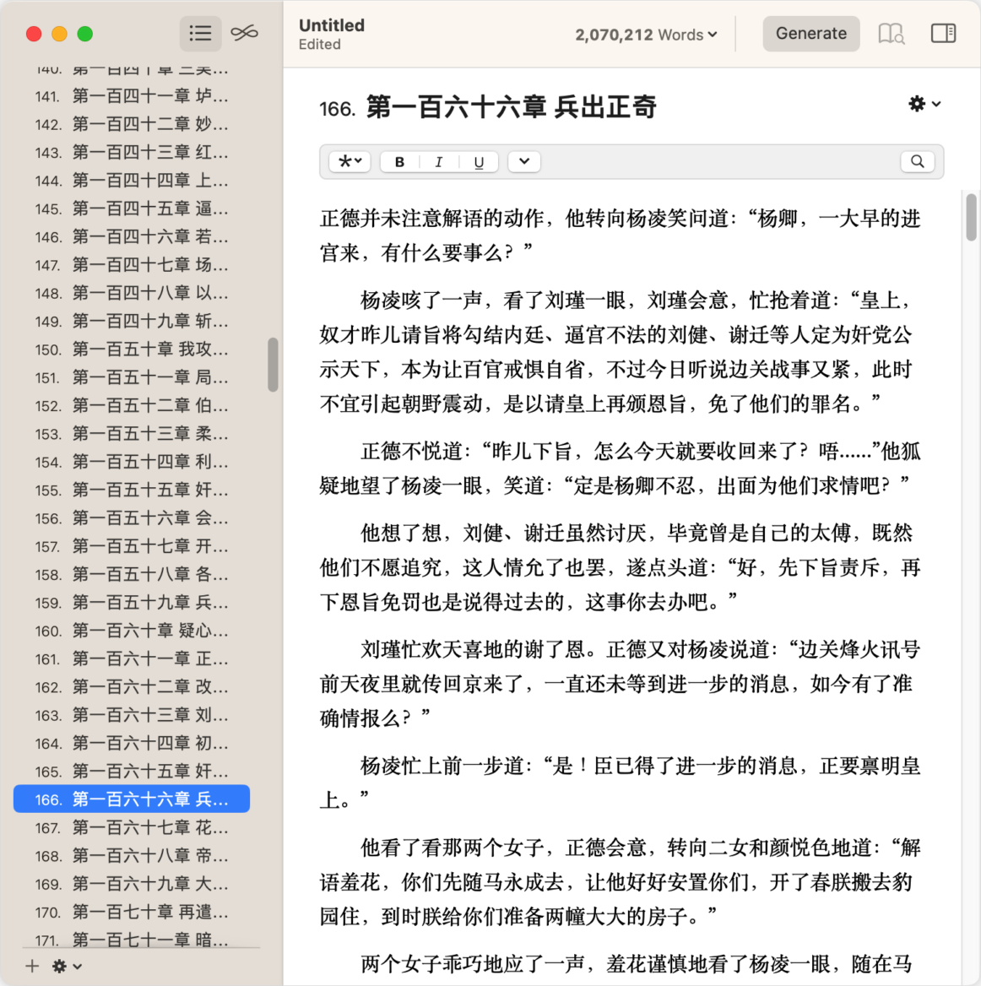Viewport: 981px width, 986px height.
Task: Open the sidebar gear options menu
Action: [67, 966]
